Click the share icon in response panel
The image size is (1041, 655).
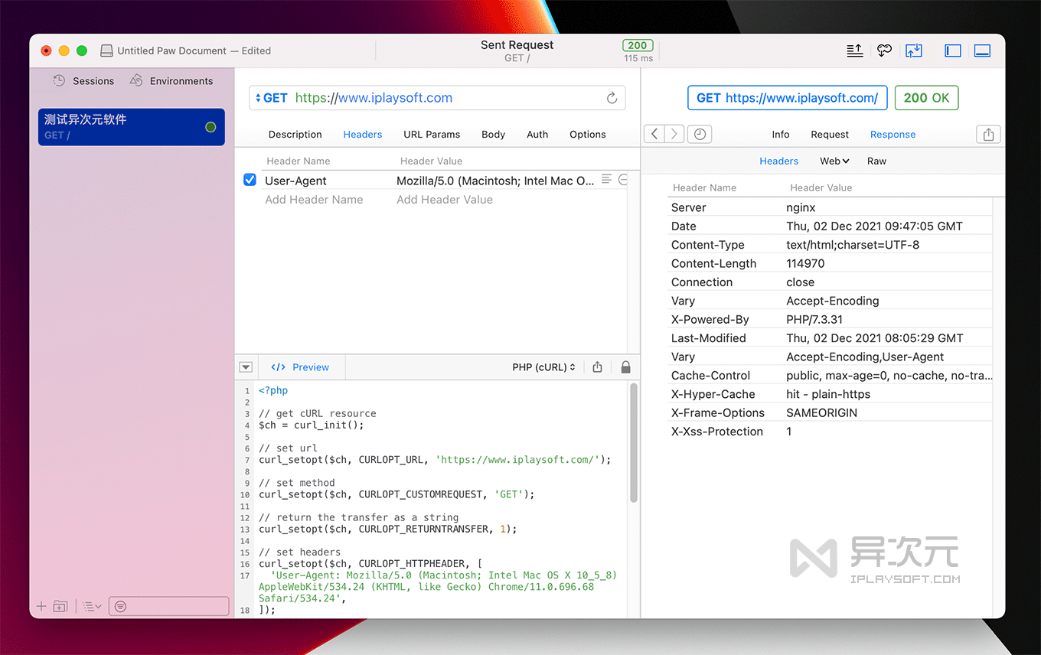(x=988, y=134)
